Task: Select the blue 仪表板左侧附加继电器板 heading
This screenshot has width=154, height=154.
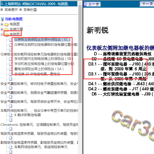Action: [120, 48]
